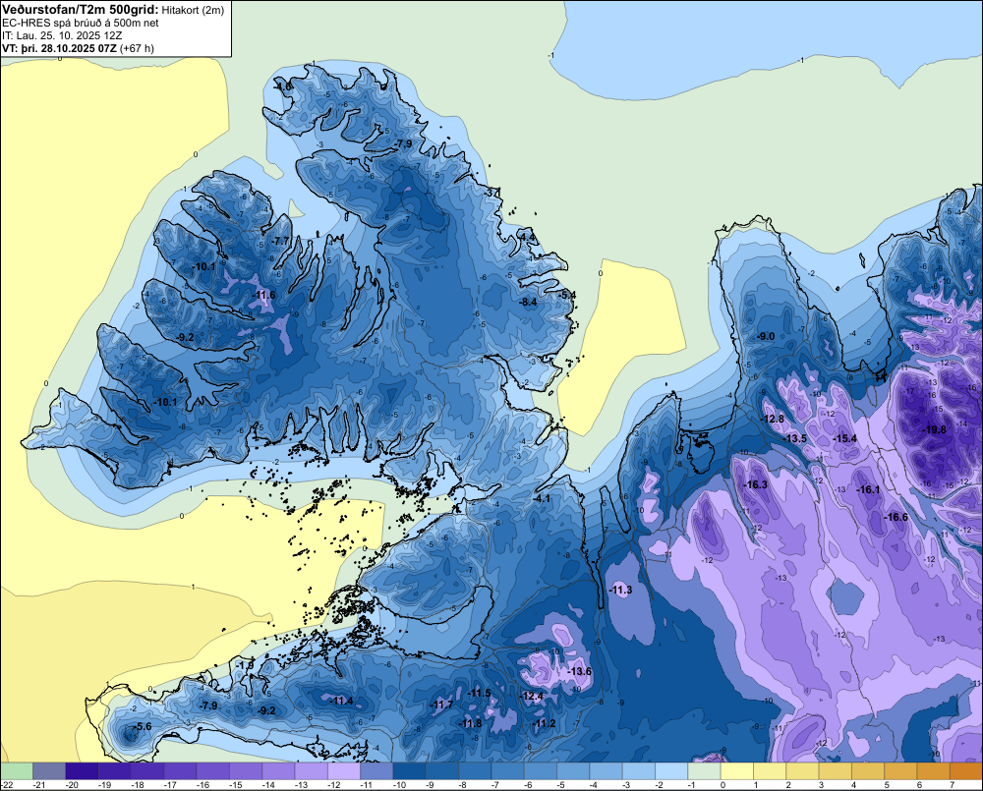This screenshot has width=983, height=791.
Task: Click the -8.4 temperature label
Action: [529, 302]
